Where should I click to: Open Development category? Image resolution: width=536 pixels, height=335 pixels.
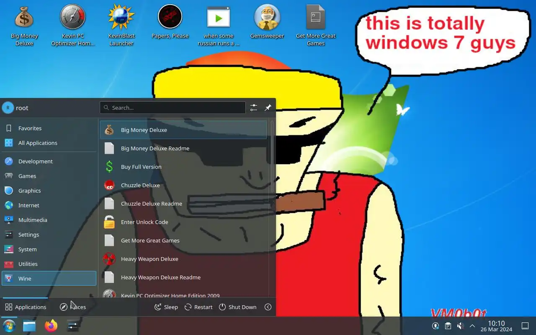pyautogui.click(x=49, y=161)
